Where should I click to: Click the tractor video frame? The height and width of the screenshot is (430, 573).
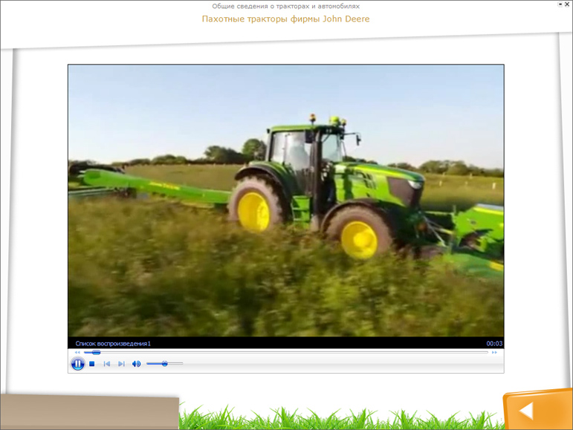(286, 201)
